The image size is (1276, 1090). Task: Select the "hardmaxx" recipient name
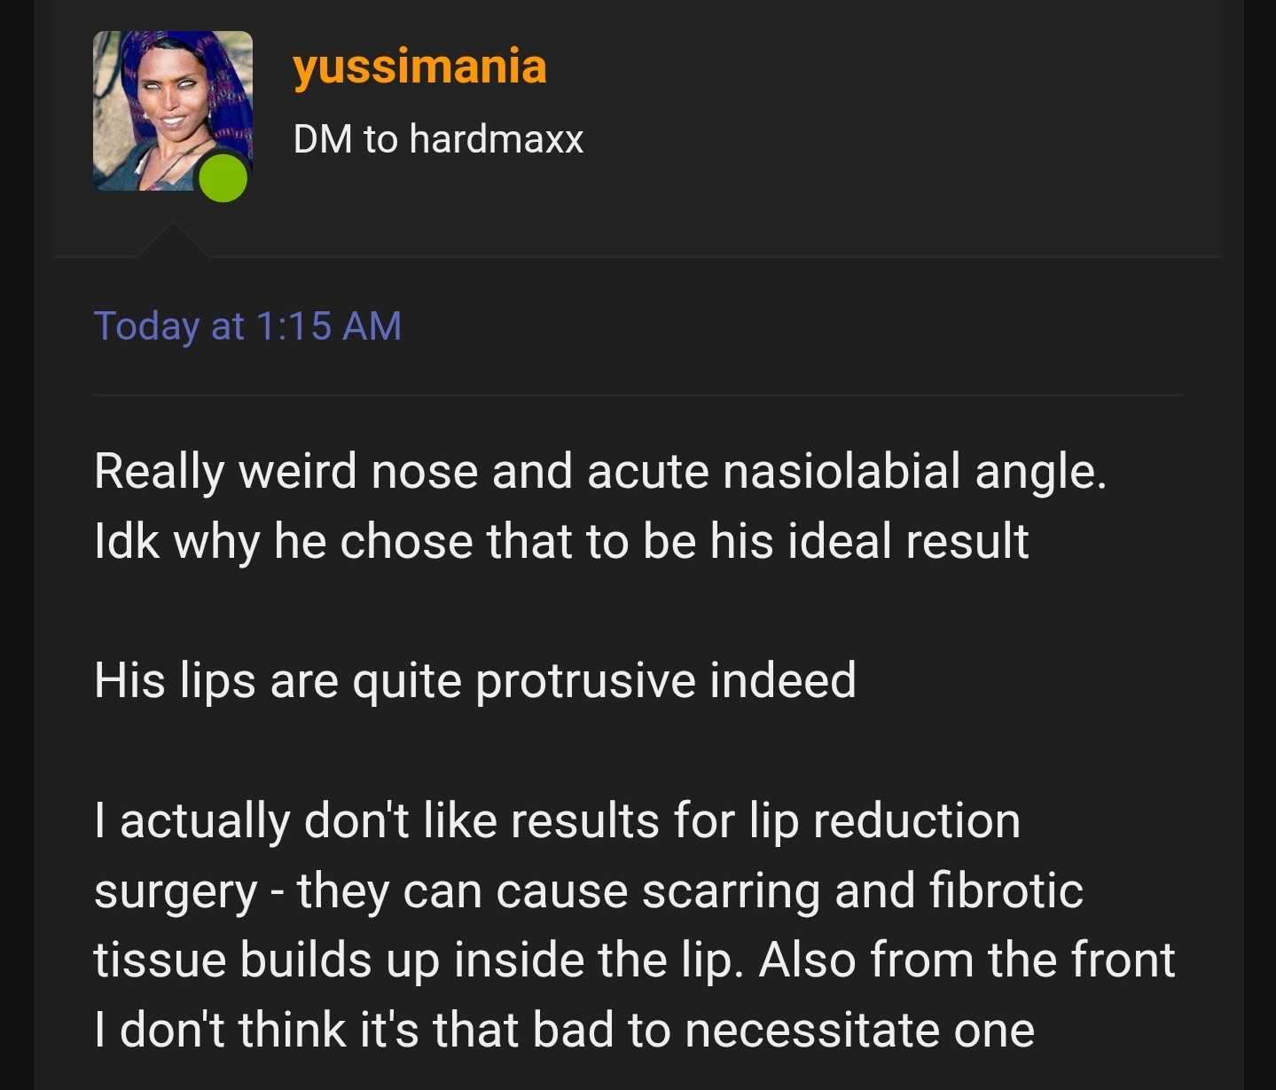(497, 139)
